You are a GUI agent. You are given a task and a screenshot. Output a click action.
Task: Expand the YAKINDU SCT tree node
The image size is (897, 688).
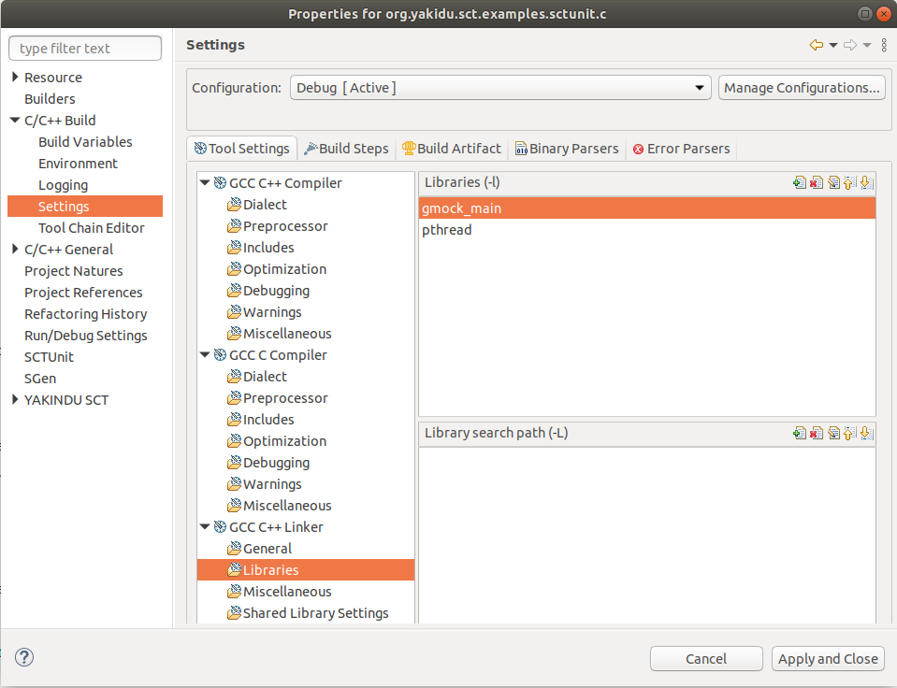16,400
